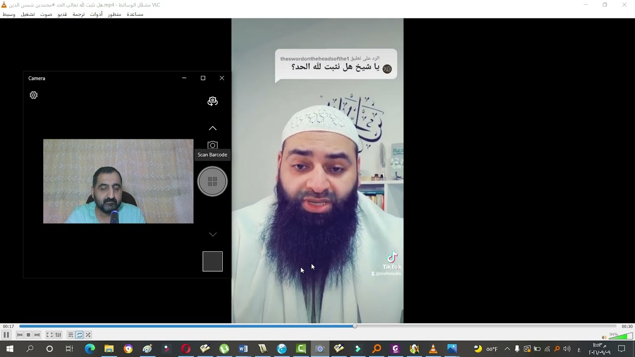
Task: Mute the VLC speaker icon
Action: pos(604,337)
